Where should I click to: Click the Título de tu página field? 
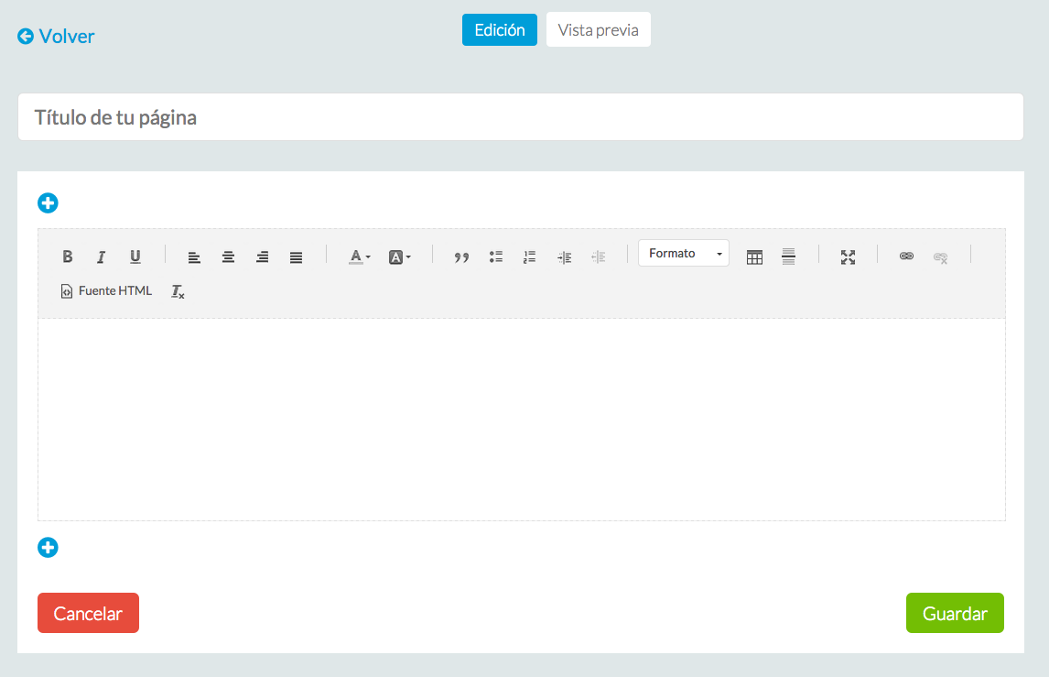coord(520,117)
